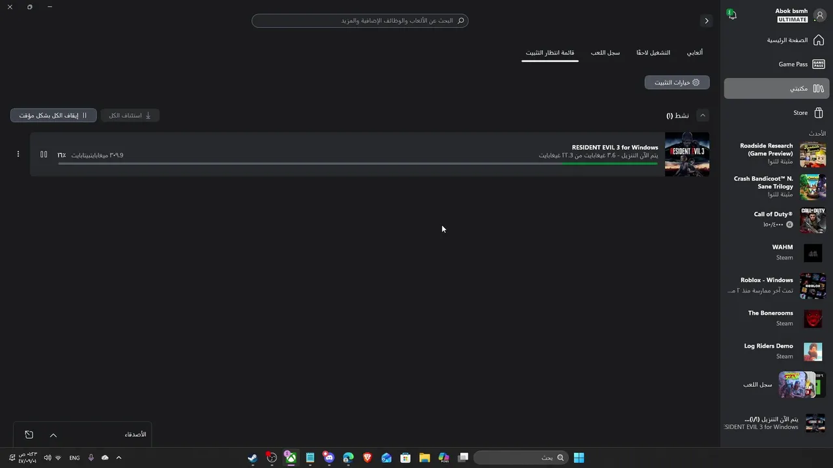This screenshot has height=468, width=833.
Task: Open Steam from taskbar
Action: click(x=253, y=458)
